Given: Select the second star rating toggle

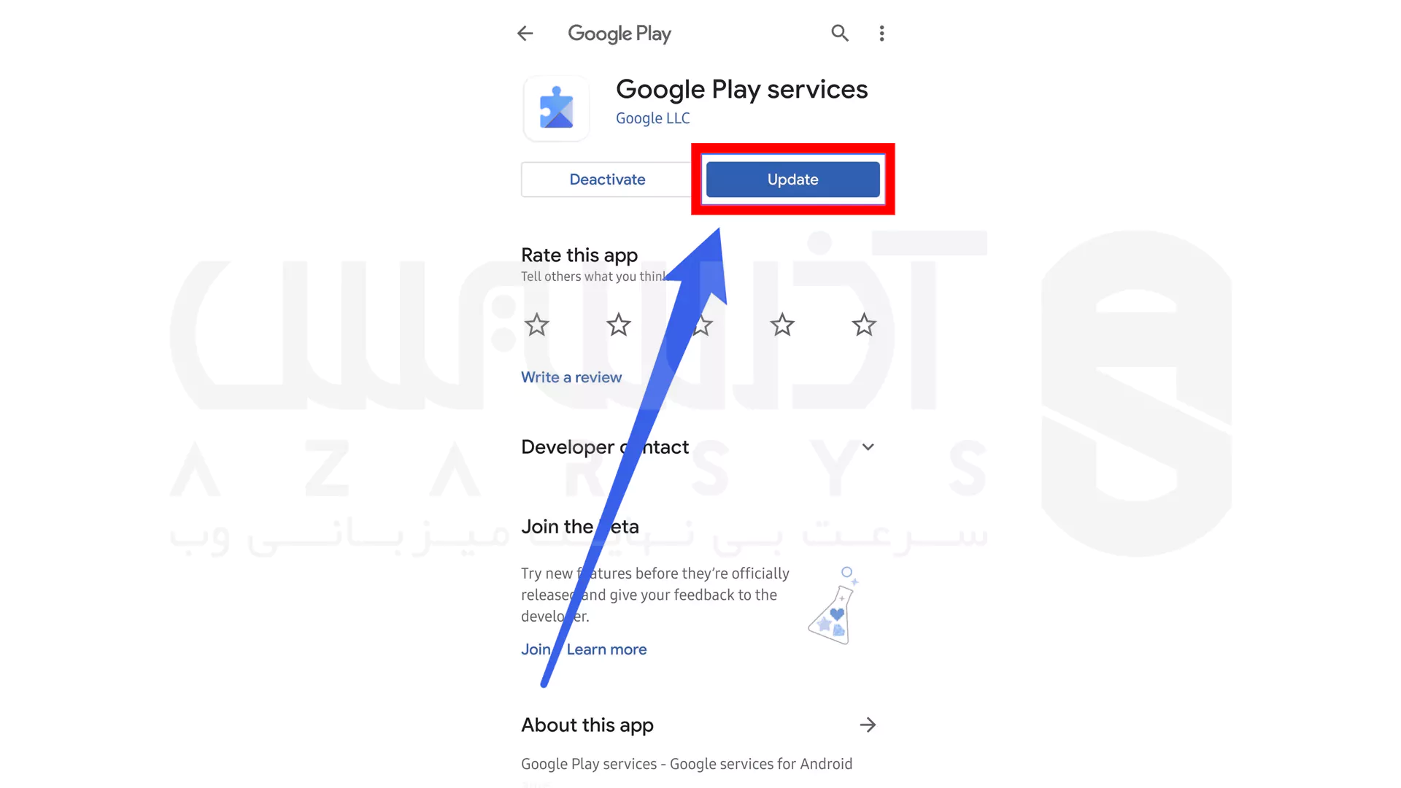Looking at the screenshot, I should click(x=618, y=324).
